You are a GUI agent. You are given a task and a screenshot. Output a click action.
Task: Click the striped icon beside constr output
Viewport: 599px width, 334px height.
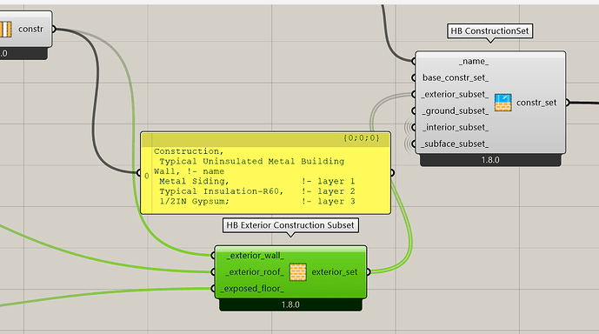[5, 29]
